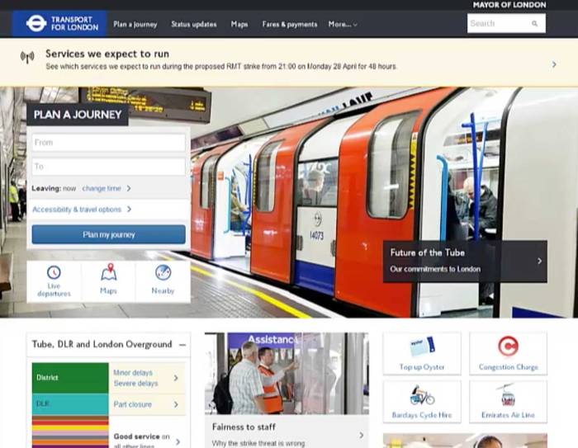
Task: Collapse Tube, DLR and London Overground panel
Action: 182,345
